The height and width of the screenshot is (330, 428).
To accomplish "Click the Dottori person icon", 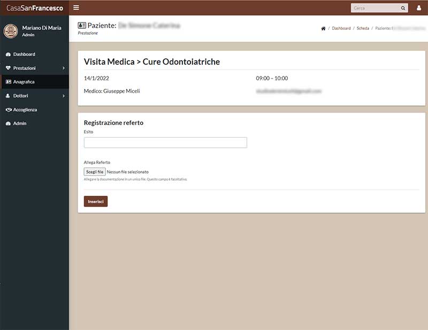I will [x=8, y=96].
